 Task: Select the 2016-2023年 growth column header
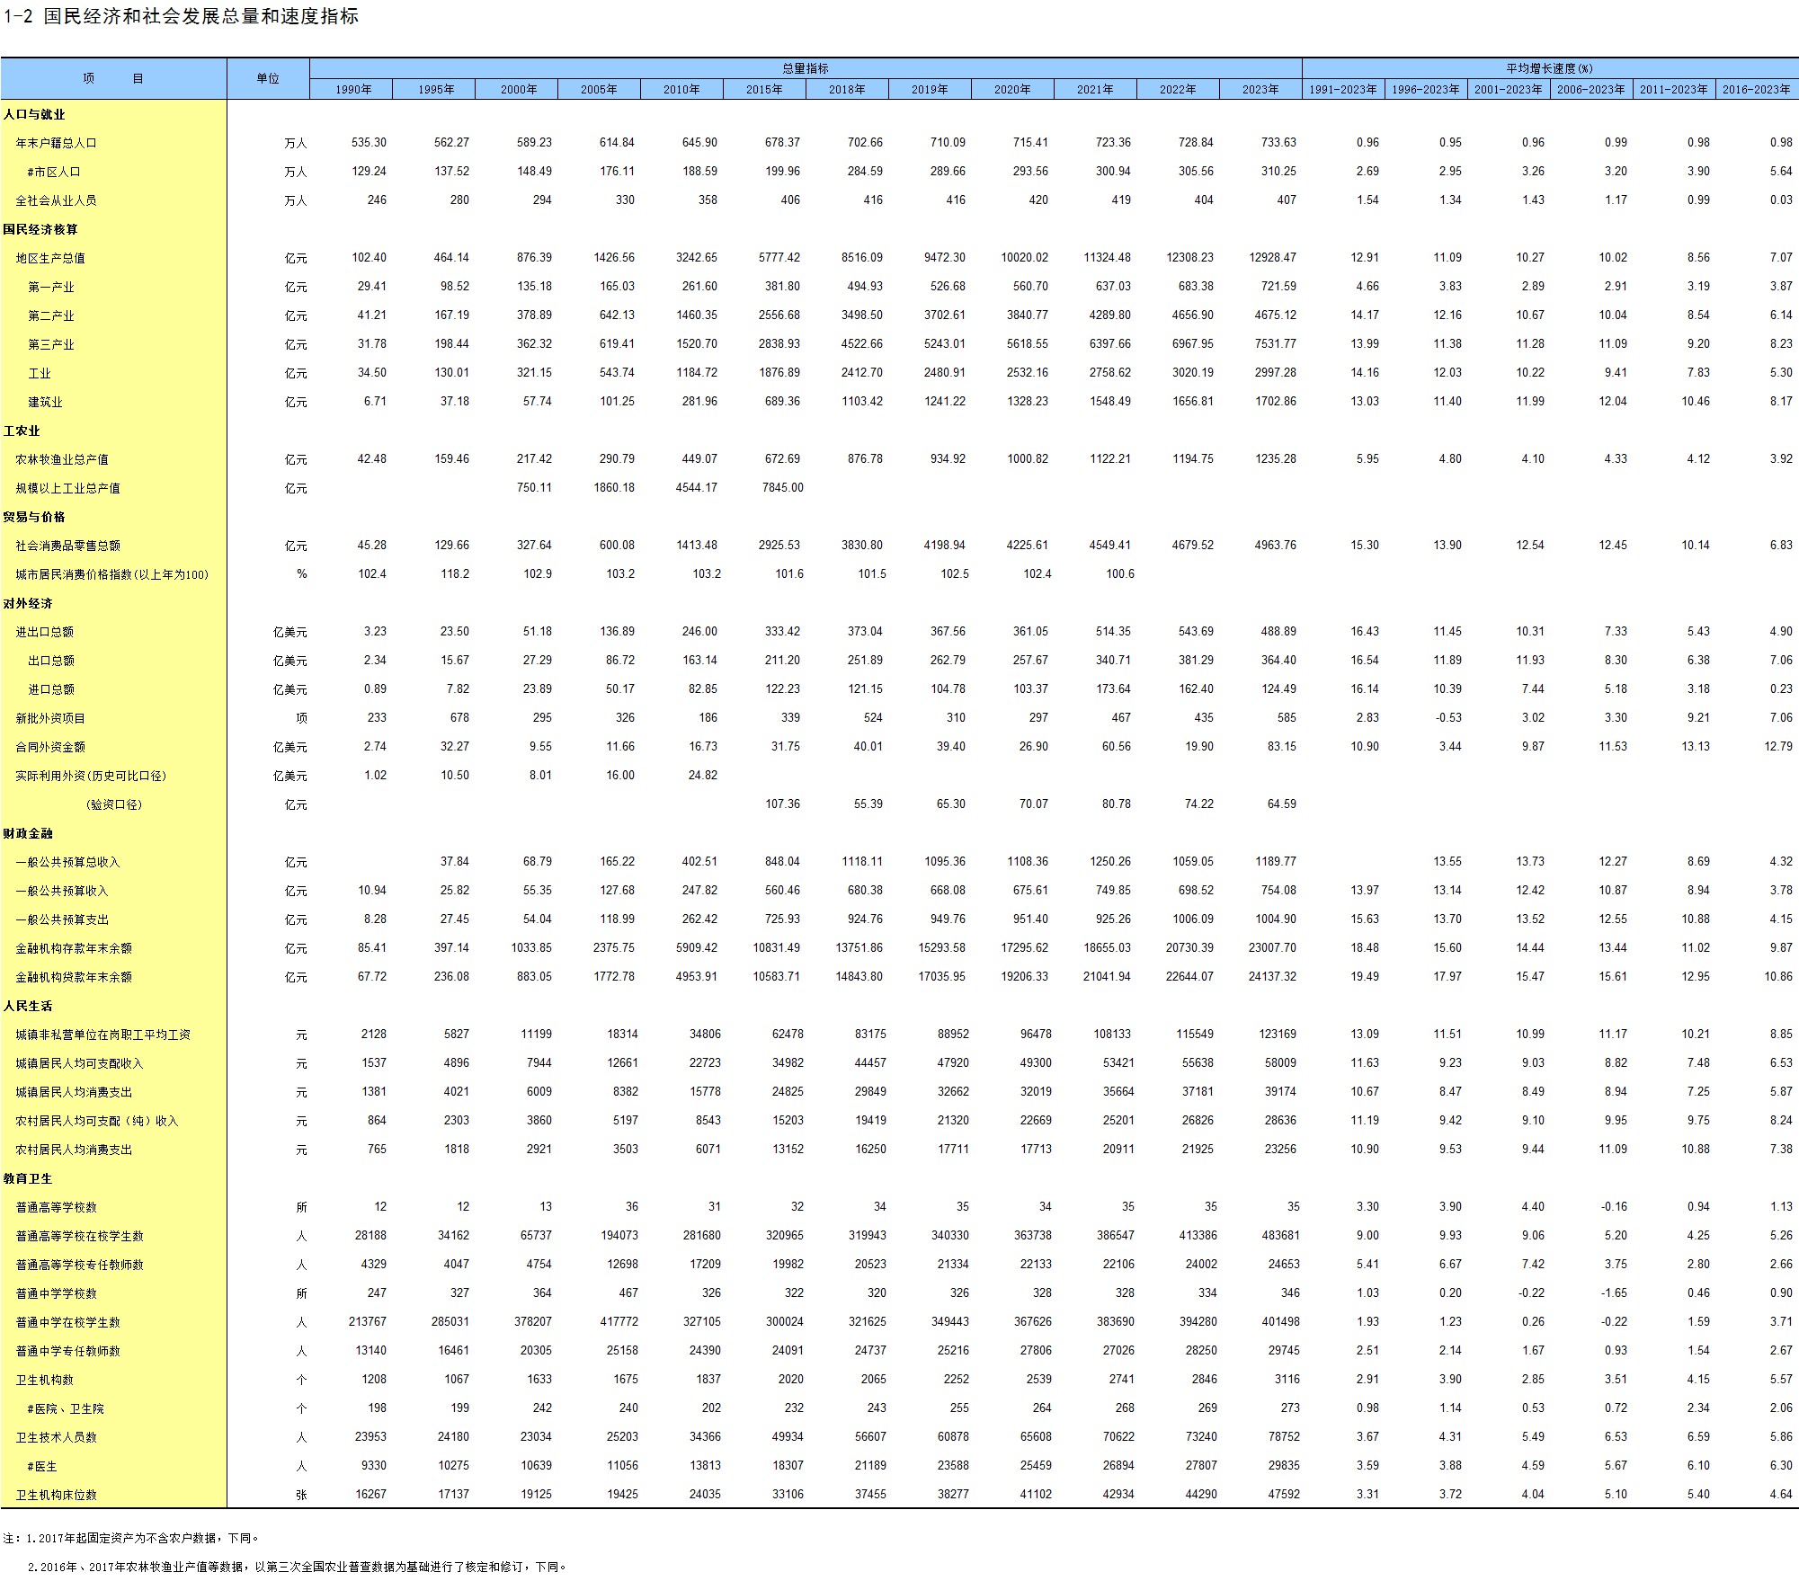(x=1756, y=90)
